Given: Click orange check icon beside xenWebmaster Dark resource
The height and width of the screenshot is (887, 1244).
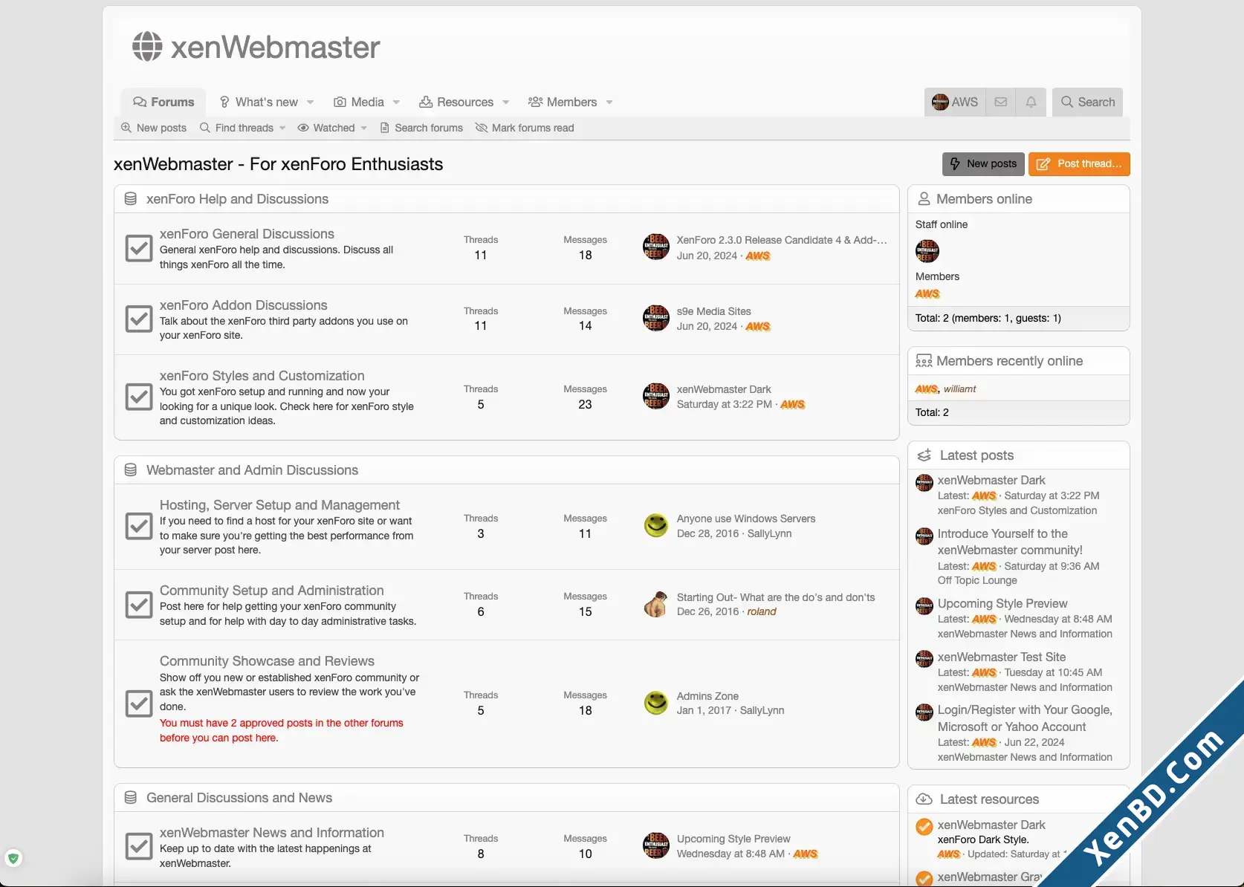Looking at the screenshot, I should [x=924, y=827].
